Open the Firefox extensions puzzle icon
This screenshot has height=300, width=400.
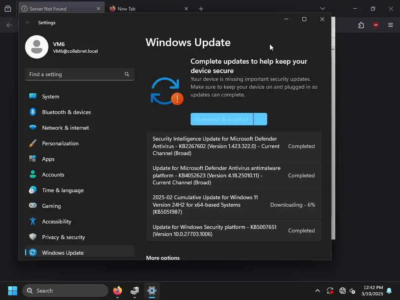coord(361,25)
